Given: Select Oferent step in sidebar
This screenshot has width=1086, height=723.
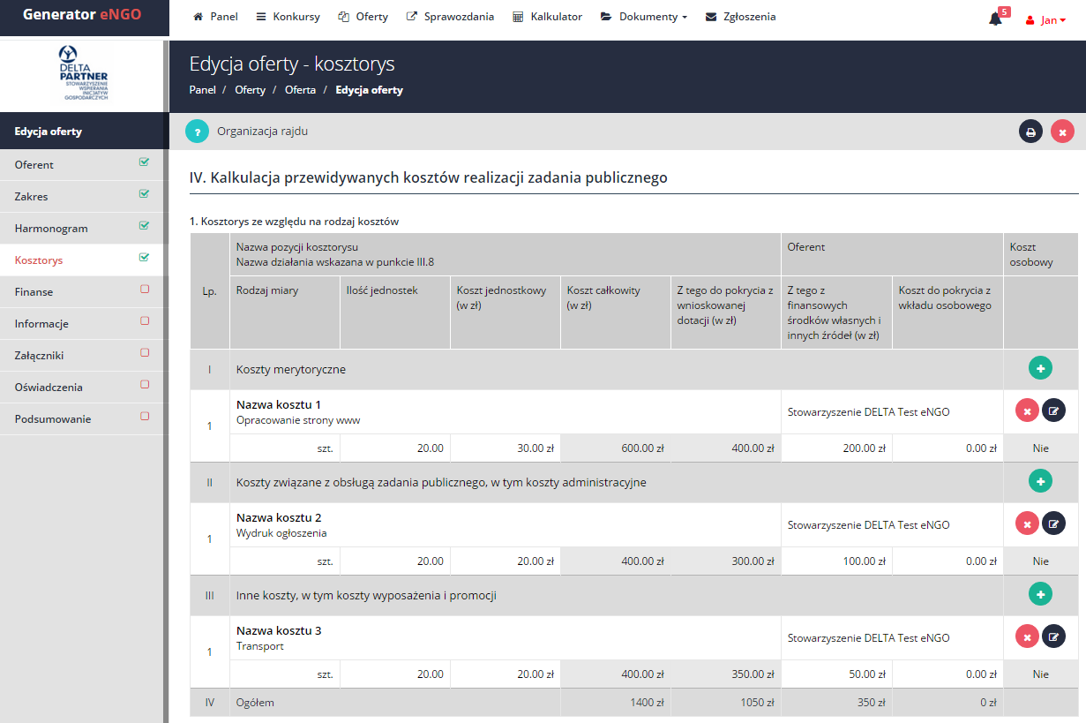Looking at the screenshot, I should 81,165.
